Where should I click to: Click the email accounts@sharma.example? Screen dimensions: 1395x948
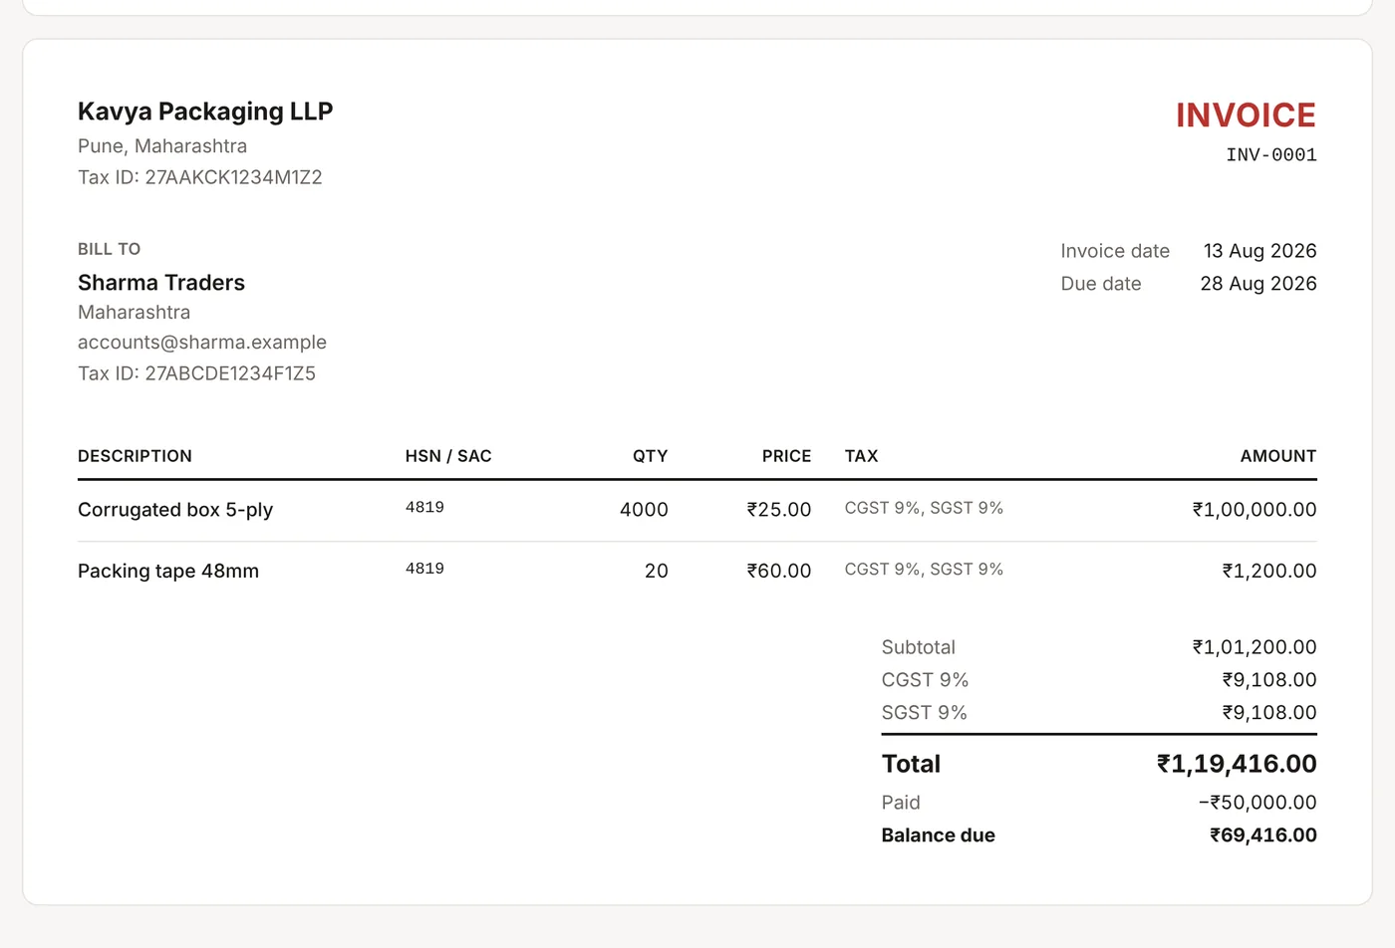pos(202,343)
